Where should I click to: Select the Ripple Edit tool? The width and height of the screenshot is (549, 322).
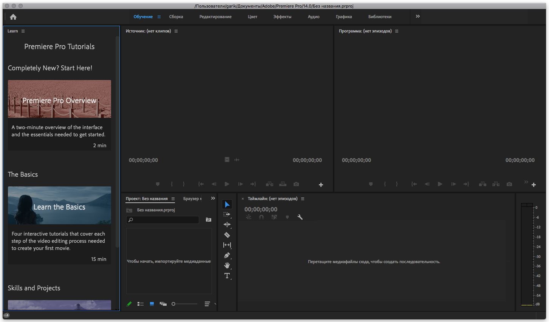pyautogui.click(x=227, y=225)
